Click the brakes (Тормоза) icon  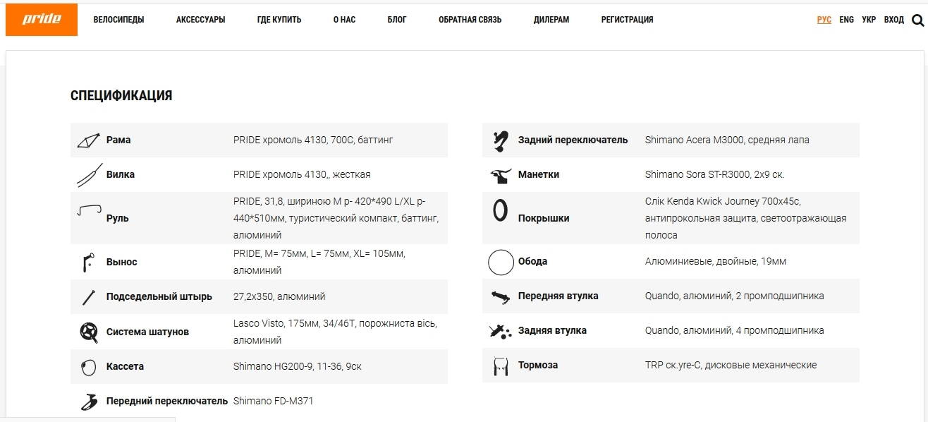(x=501, y=366)
